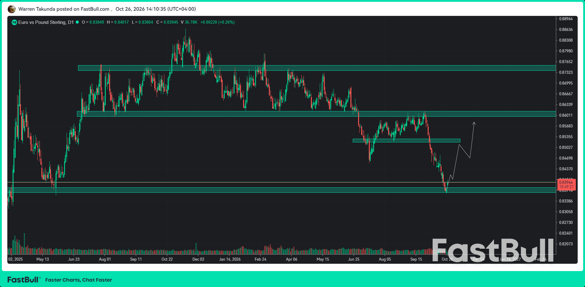Click the date label May 15
This screenshot has height=287, width=585.
click(x=323, y=259)
